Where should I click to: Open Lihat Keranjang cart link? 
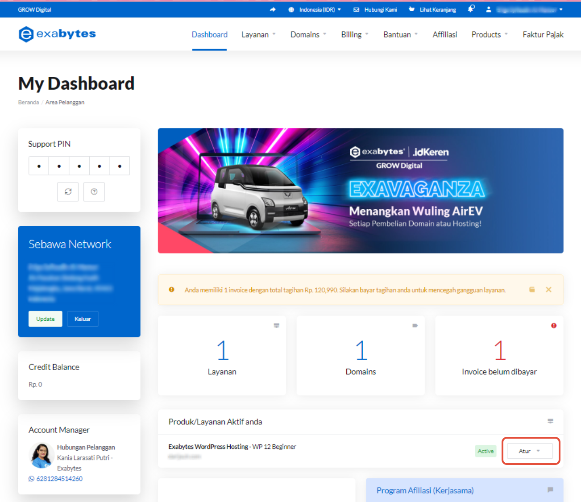pyautogui.click(x=432, y=9)
